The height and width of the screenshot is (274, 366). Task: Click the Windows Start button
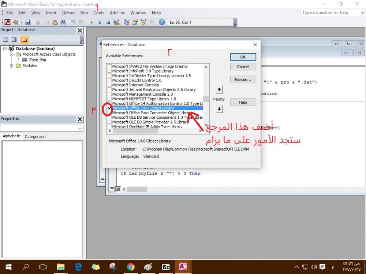click(x=9, y=267)
